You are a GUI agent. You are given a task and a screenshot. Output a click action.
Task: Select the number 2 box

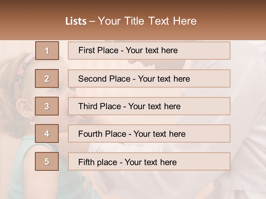point(47,78)
